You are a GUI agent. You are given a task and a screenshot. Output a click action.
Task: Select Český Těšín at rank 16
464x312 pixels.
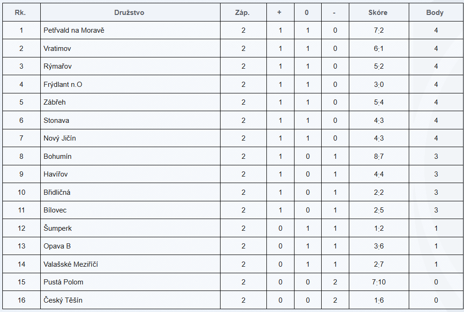point(63,300)
